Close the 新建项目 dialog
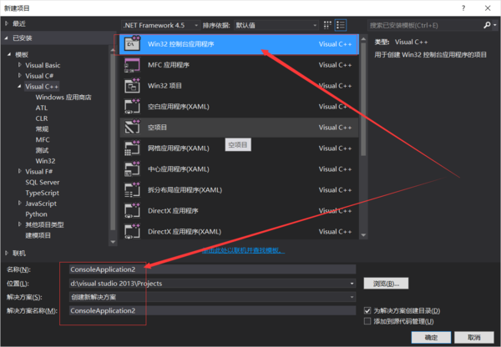 (x=488, y=8)
